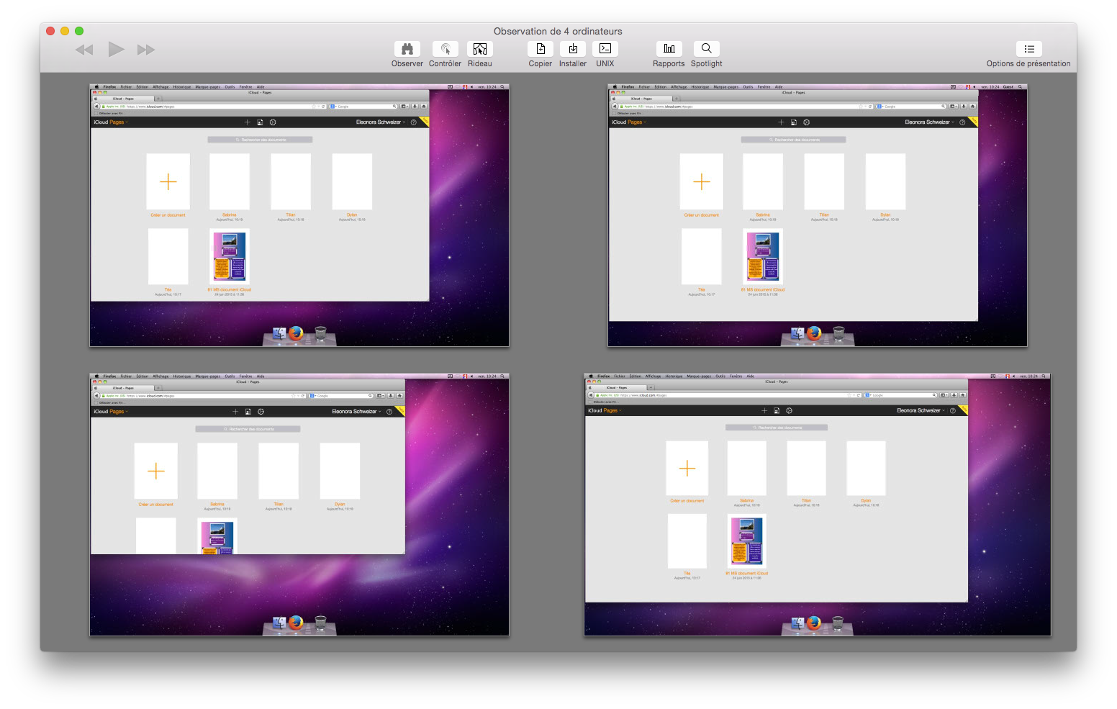Select the bottom-right observed computer screen
This screenshot has height=709, width=1117.
click(x=817, y=505)
